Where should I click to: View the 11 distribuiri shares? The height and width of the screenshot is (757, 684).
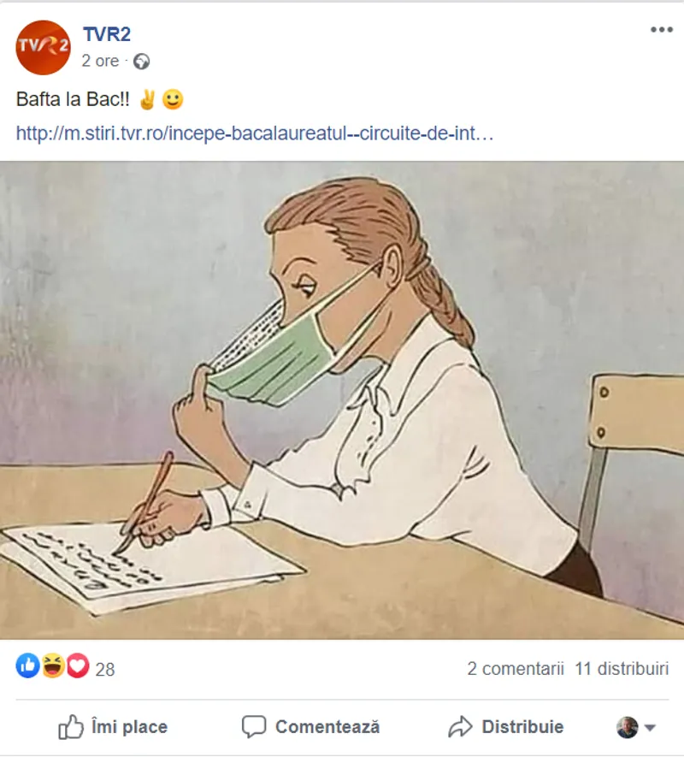tap(622, 669)
